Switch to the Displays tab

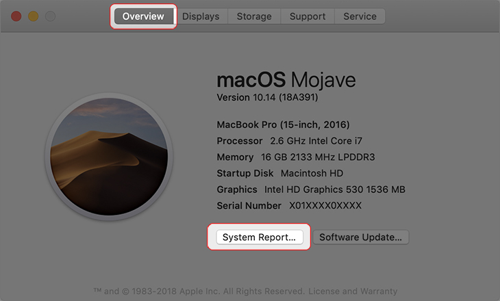click(x=201, y=16)
